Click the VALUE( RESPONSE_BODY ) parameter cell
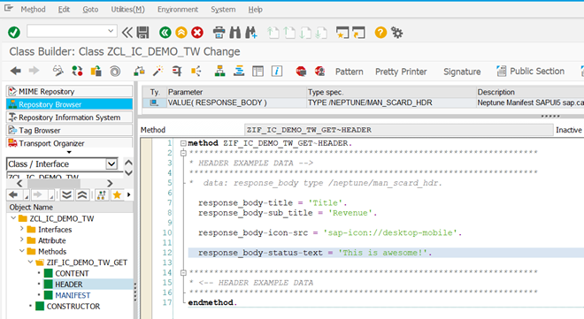Screen dimensions: 584x319 click(236, 103)
